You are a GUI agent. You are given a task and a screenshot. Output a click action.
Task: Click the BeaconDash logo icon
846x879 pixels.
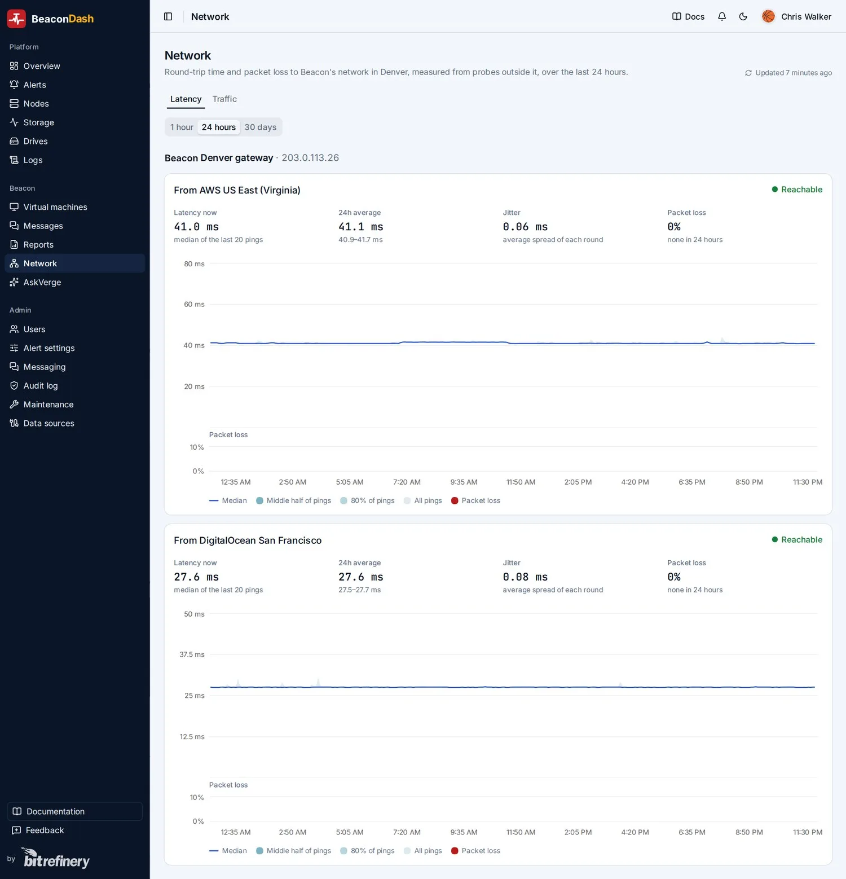(16, 19)
